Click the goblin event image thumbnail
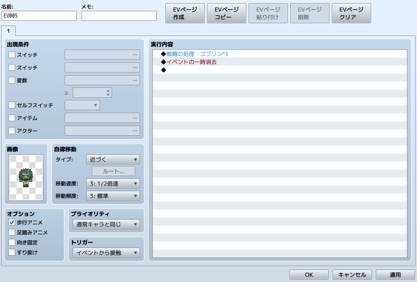Screen dimensions: 417x282 click(26, 177)
